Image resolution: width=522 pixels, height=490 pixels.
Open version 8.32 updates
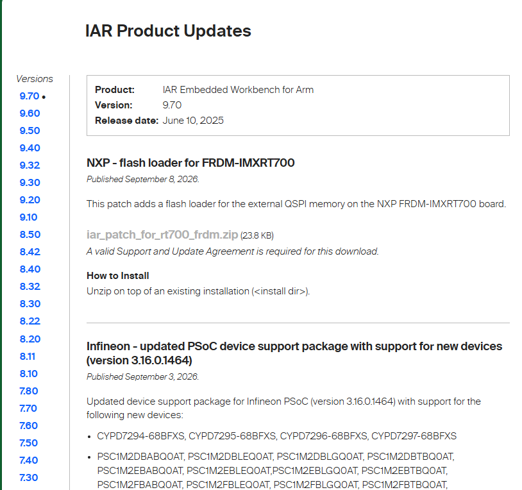[x=30, y=287]
